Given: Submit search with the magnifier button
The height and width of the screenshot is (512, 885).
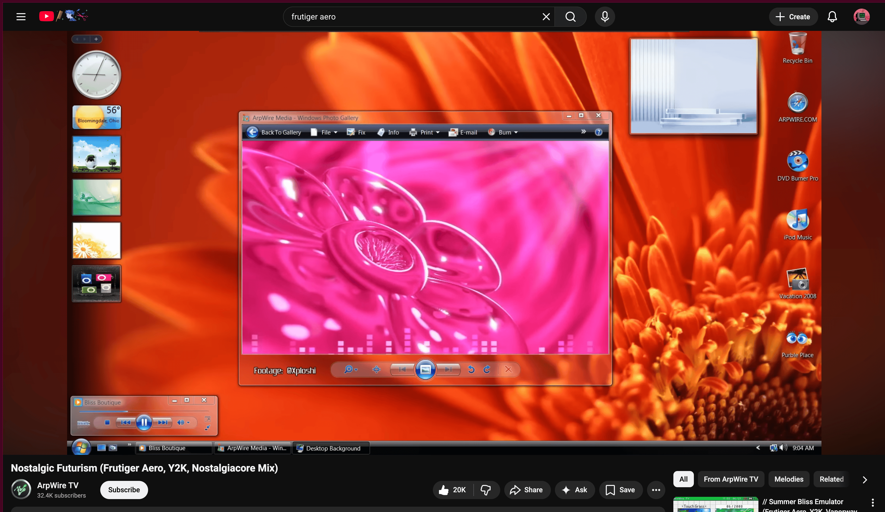Looking at the screenshot, I should pos(570,16).
